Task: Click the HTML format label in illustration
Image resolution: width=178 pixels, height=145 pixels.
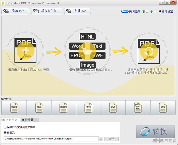Action: (88, 37)
